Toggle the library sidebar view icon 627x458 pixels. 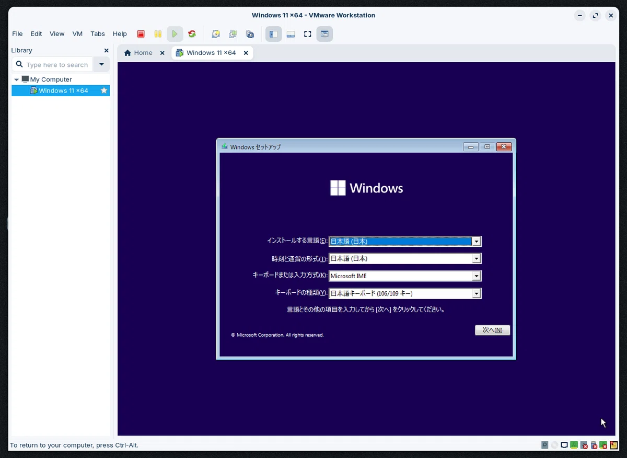click(x=273, y=34)
